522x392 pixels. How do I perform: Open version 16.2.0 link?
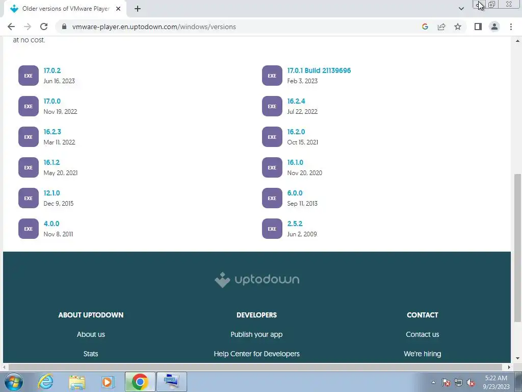[x=296, y=132]
